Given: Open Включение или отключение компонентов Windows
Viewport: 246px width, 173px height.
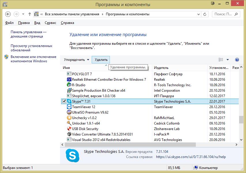Looking at the screenshot, I should pos(33,59).
